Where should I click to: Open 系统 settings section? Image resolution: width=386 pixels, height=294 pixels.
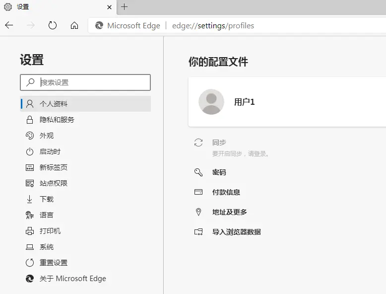click(x=85, y=247)
